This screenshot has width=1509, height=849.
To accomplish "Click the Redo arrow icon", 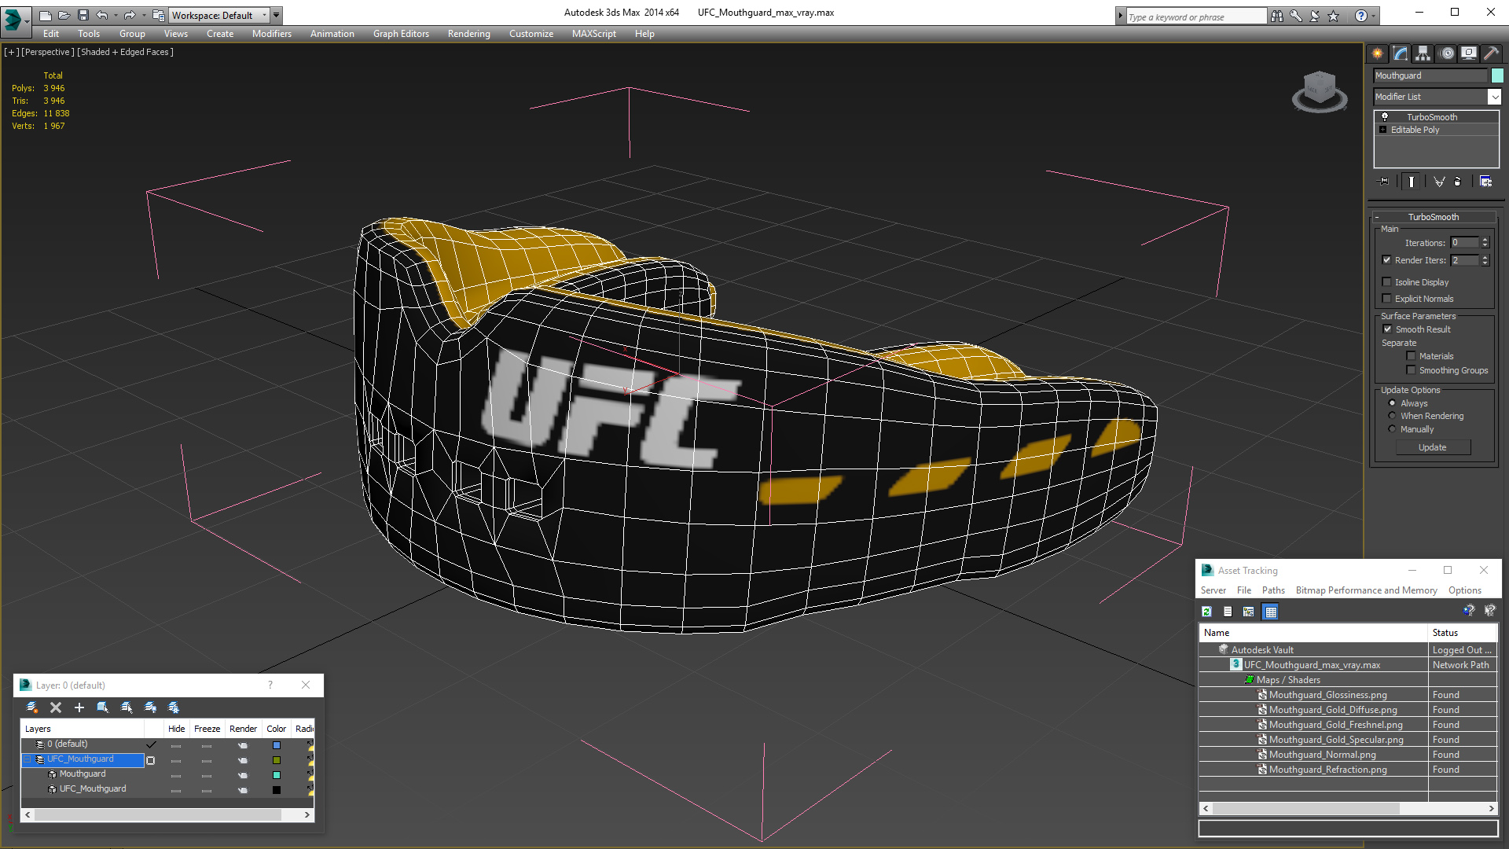I will [x=130, y=15].
